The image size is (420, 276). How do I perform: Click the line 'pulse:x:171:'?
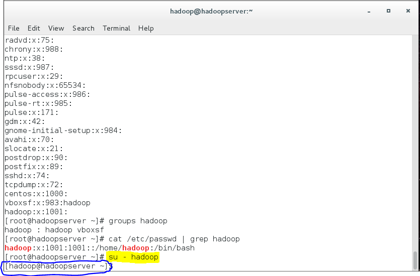(32, 112)
